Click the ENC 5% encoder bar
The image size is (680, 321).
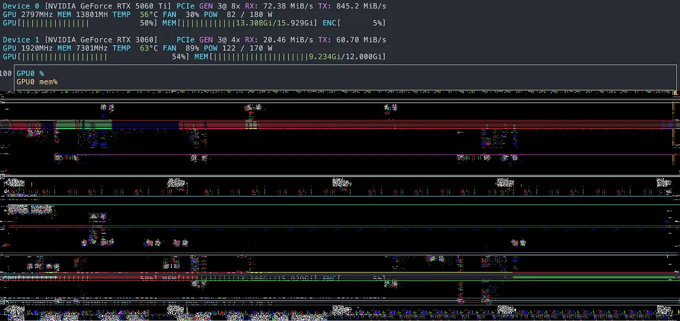354,23
